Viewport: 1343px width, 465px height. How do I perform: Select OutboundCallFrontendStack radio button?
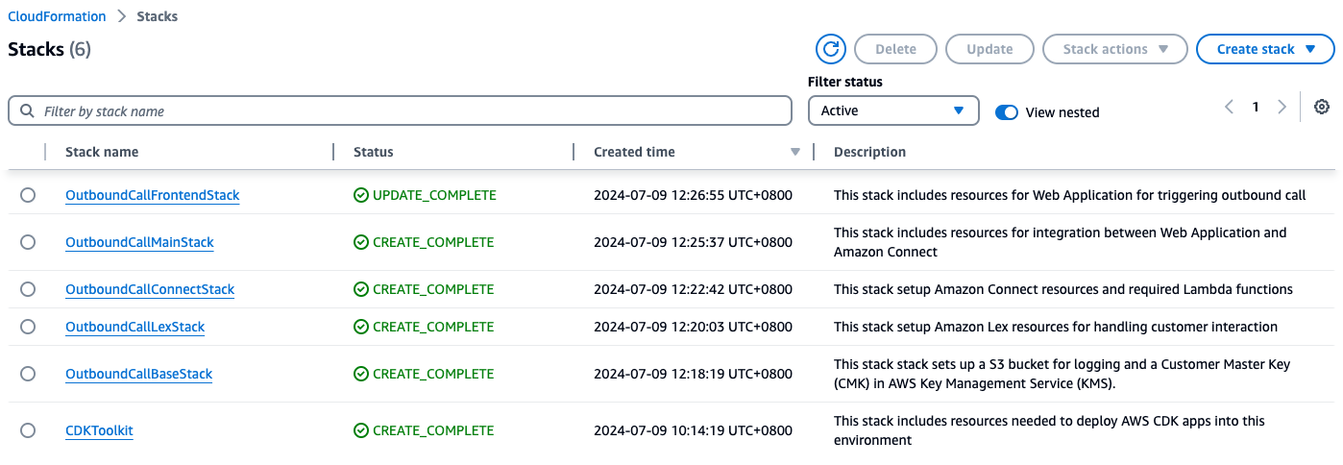tap(28, 195)
